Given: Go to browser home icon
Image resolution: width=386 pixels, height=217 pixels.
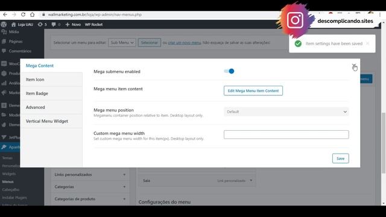Looking at the screenshot, I should tap(32, 14).
